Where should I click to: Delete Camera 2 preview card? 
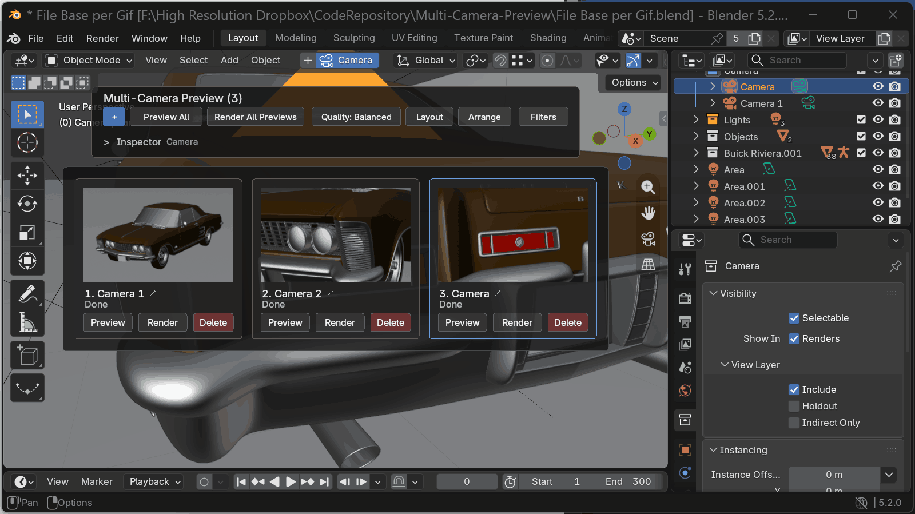point(391,322)
